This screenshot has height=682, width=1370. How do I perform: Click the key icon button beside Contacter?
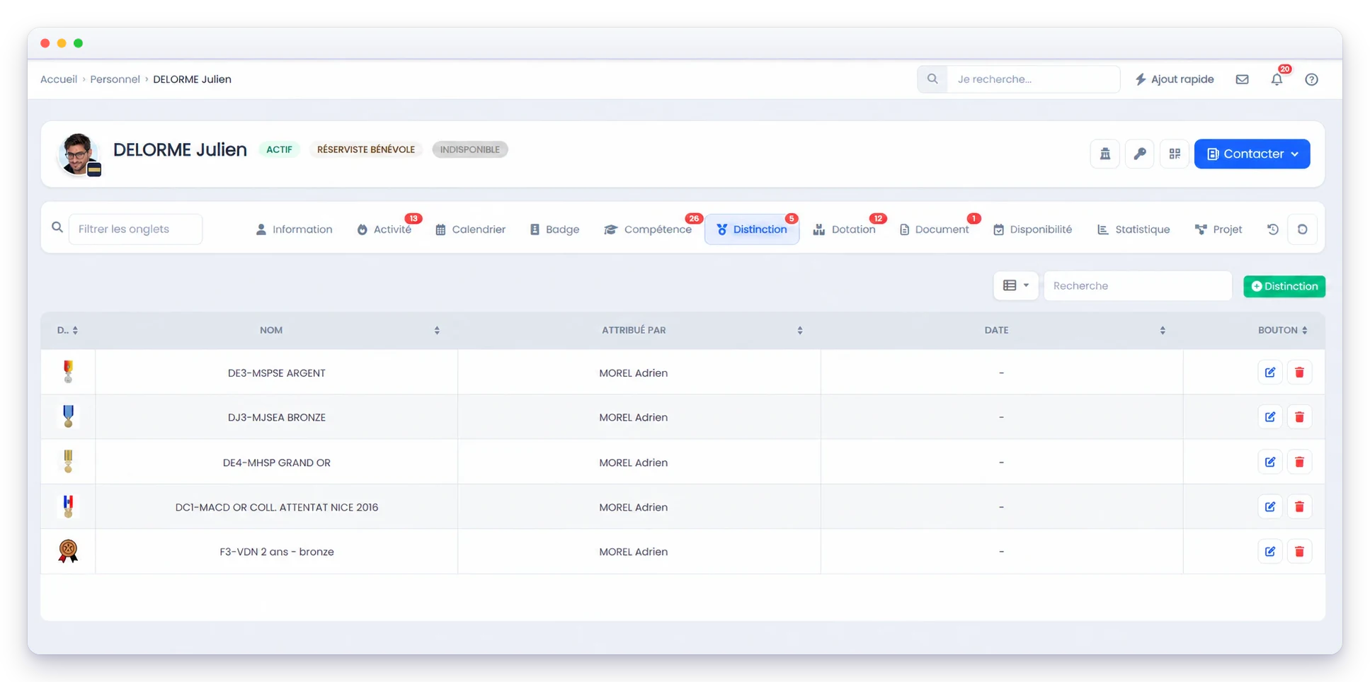(x=1139, y=154)
